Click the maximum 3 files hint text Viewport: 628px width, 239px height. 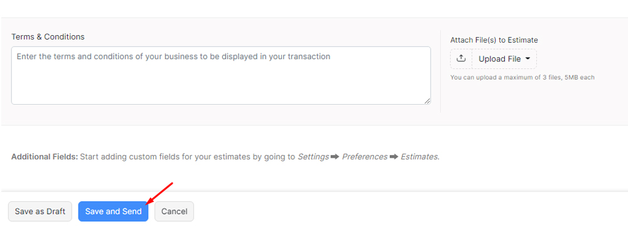point(522,77)
